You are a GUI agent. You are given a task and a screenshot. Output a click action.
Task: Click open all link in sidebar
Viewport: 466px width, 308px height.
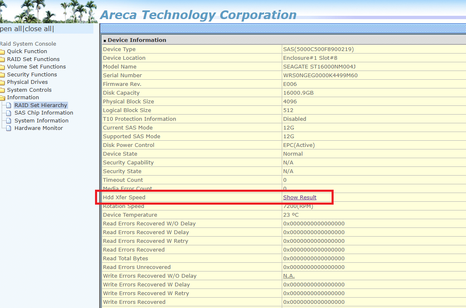coord(11,29)
